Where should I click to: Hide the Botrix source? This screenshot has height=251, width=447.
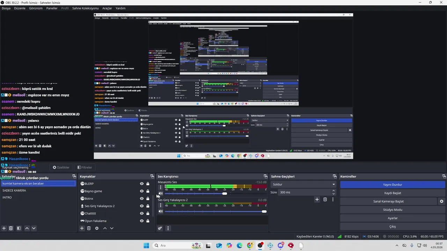[x=142, y=199]
